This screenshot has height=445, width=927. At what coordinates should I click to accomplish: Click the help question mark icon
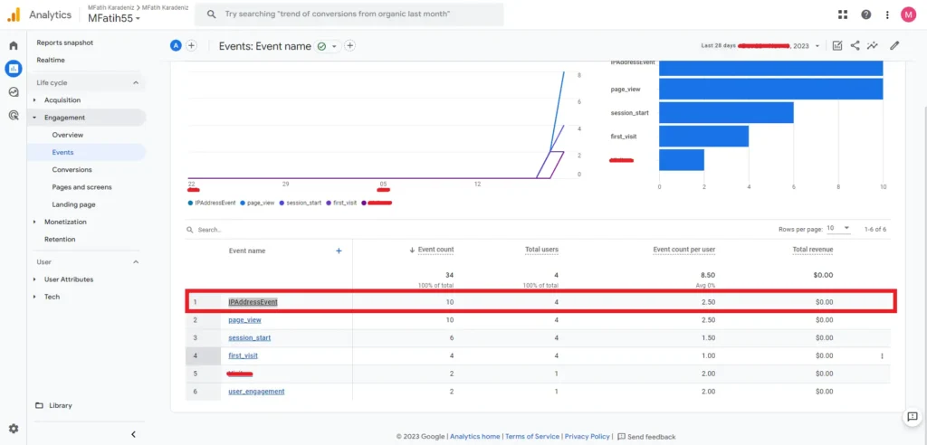[865, 14]
